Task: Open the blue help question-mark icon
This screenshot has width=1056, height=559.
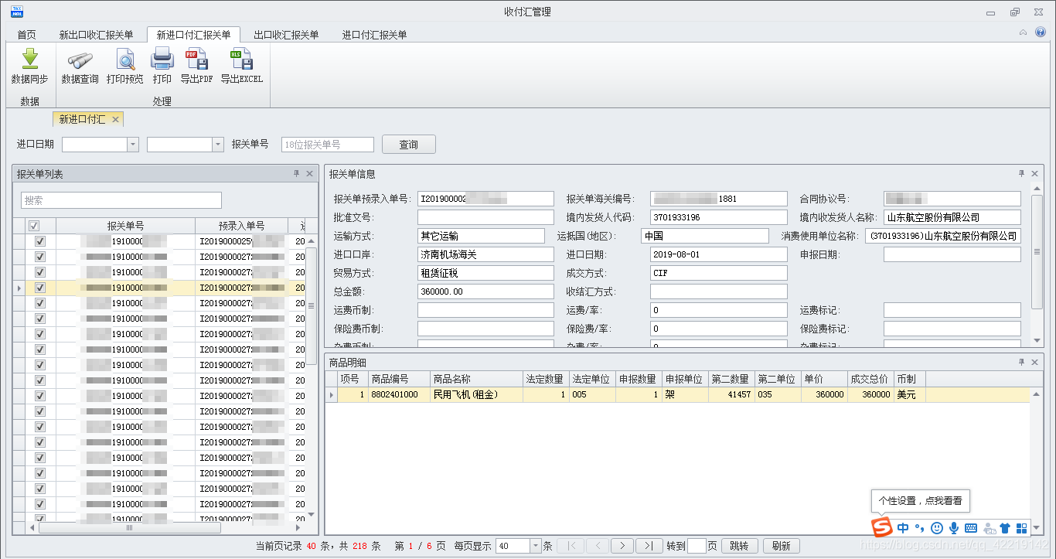Action: 1041,32
